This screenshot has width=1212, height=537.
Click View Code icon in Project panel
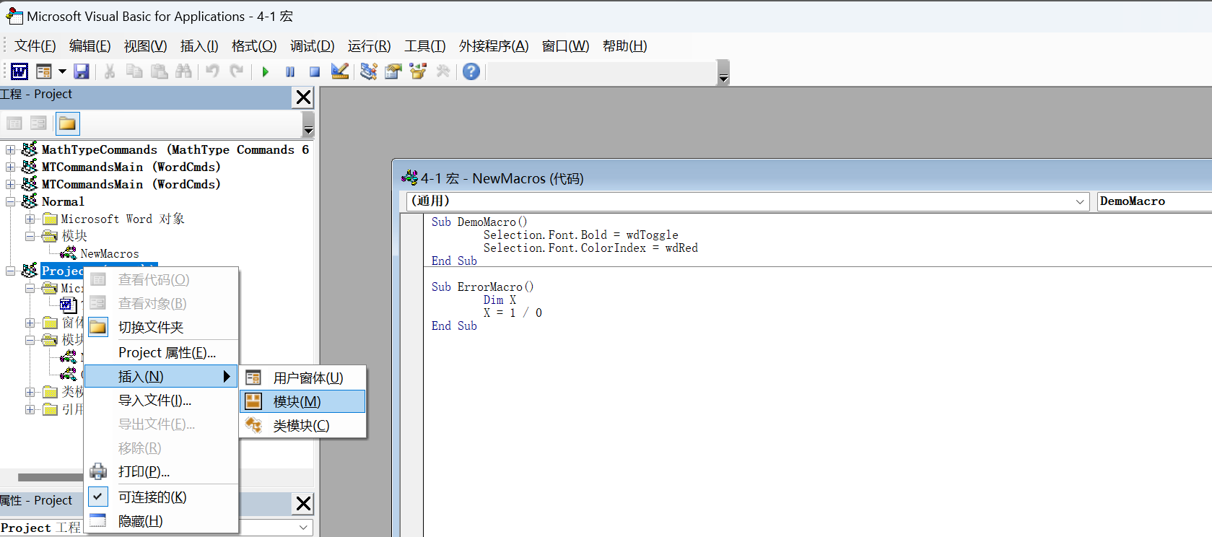(x=14, y=123)
